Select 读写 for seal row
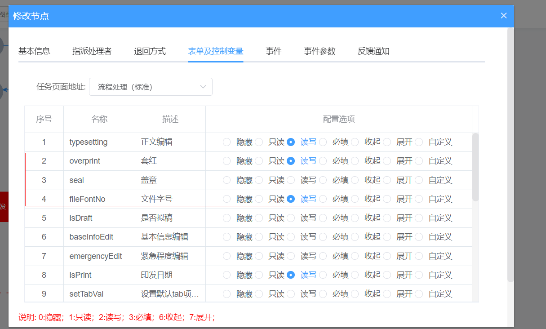The height and width of the screenshot is (329, 546). pyautogui.click(x=291, y=180)
